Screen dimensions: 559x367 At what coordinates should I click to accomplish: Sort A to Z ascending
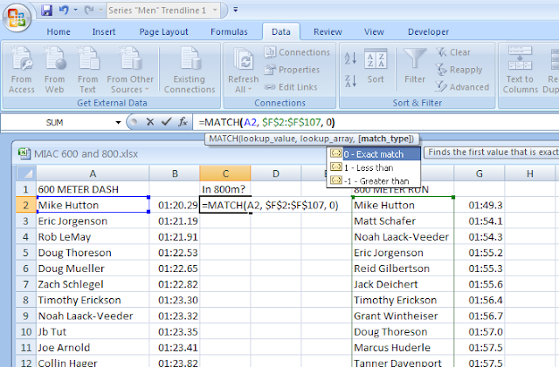pos(350,58)
